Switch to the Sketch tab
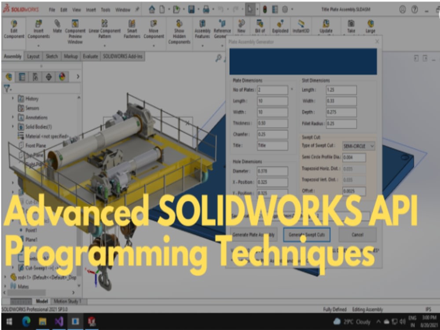 (x=51, y=56)
